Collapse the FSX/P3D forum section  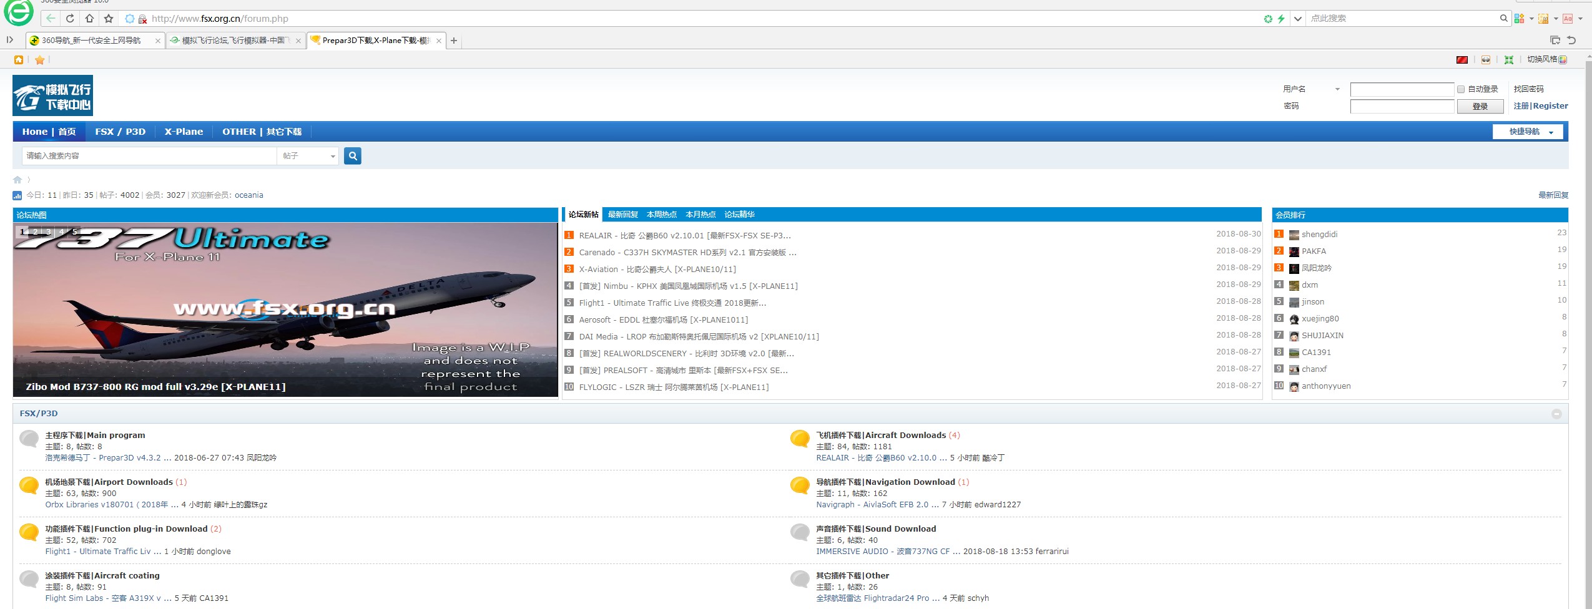1556,414
